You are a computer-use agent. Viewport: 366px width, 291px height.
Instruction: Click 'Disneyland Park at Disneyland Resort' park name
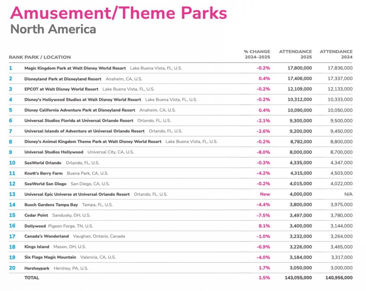click(63, 79)
